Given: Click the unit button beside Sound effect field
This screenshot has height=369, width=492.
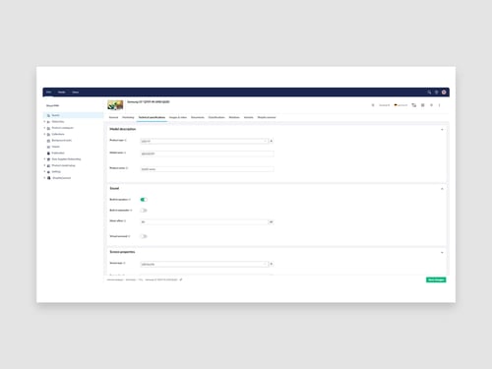Looking at the screenshot, I should click(271, 222).
